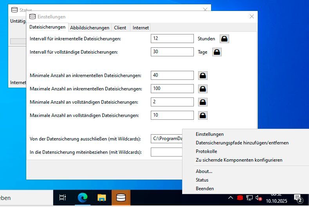Switch to the Abbildsicherungen tab
The height and width of the screenshot is (207, 309).
pos(90,28)
